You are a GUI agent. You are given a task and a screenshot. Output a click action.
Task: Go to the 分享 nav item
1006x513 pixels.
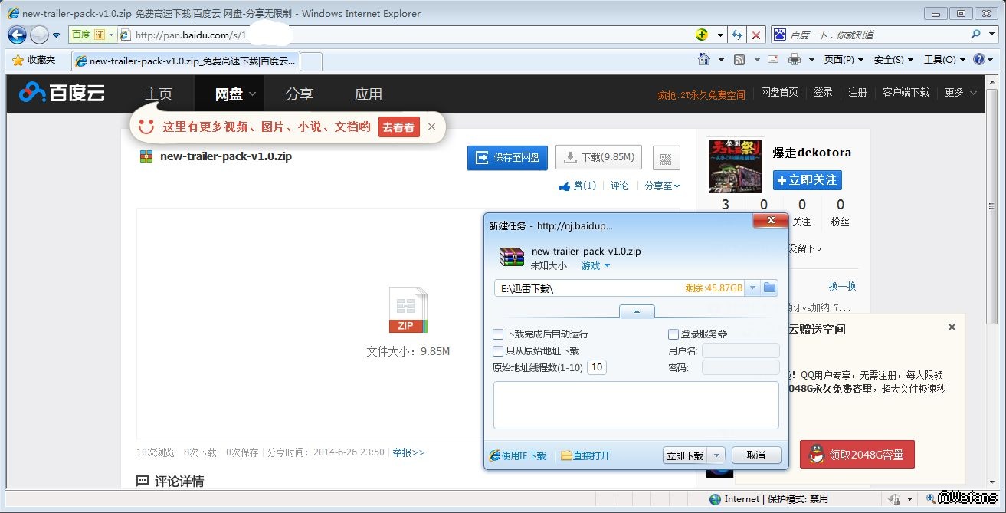click(300, 94)
